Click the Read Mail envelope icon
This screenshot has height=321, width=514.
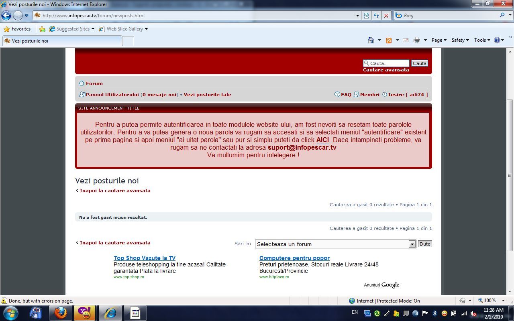click(406, 40)
